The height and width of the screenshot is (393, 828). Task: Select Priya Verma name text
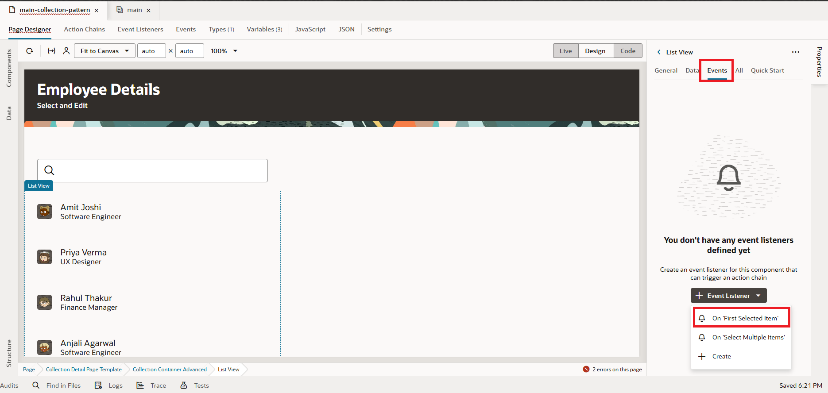(x=84, y=252)
